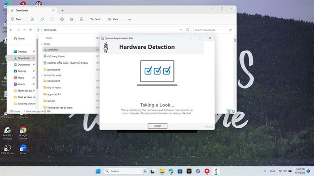Screen dimensions: 314x176
Task: Click the Copy icon in Explorer toolbar
Action: [42, 19]
